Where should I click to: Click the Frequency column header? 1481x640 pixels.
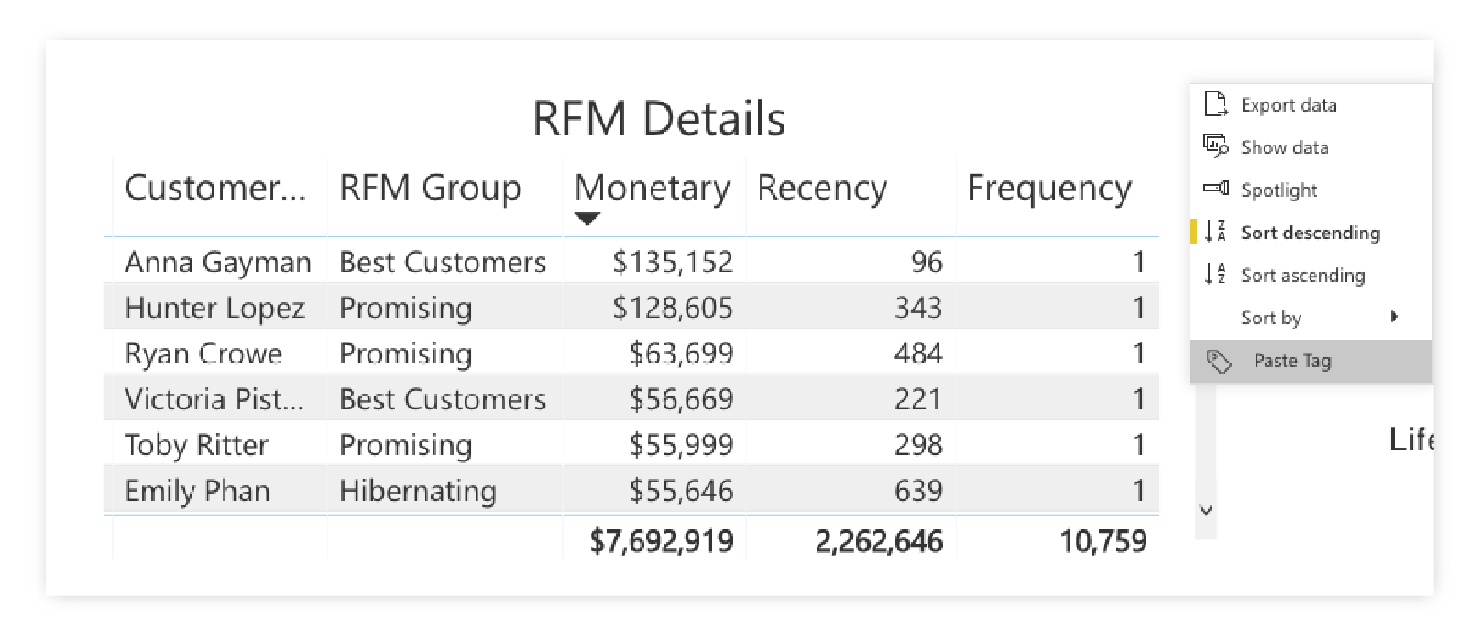point(1049,188)
